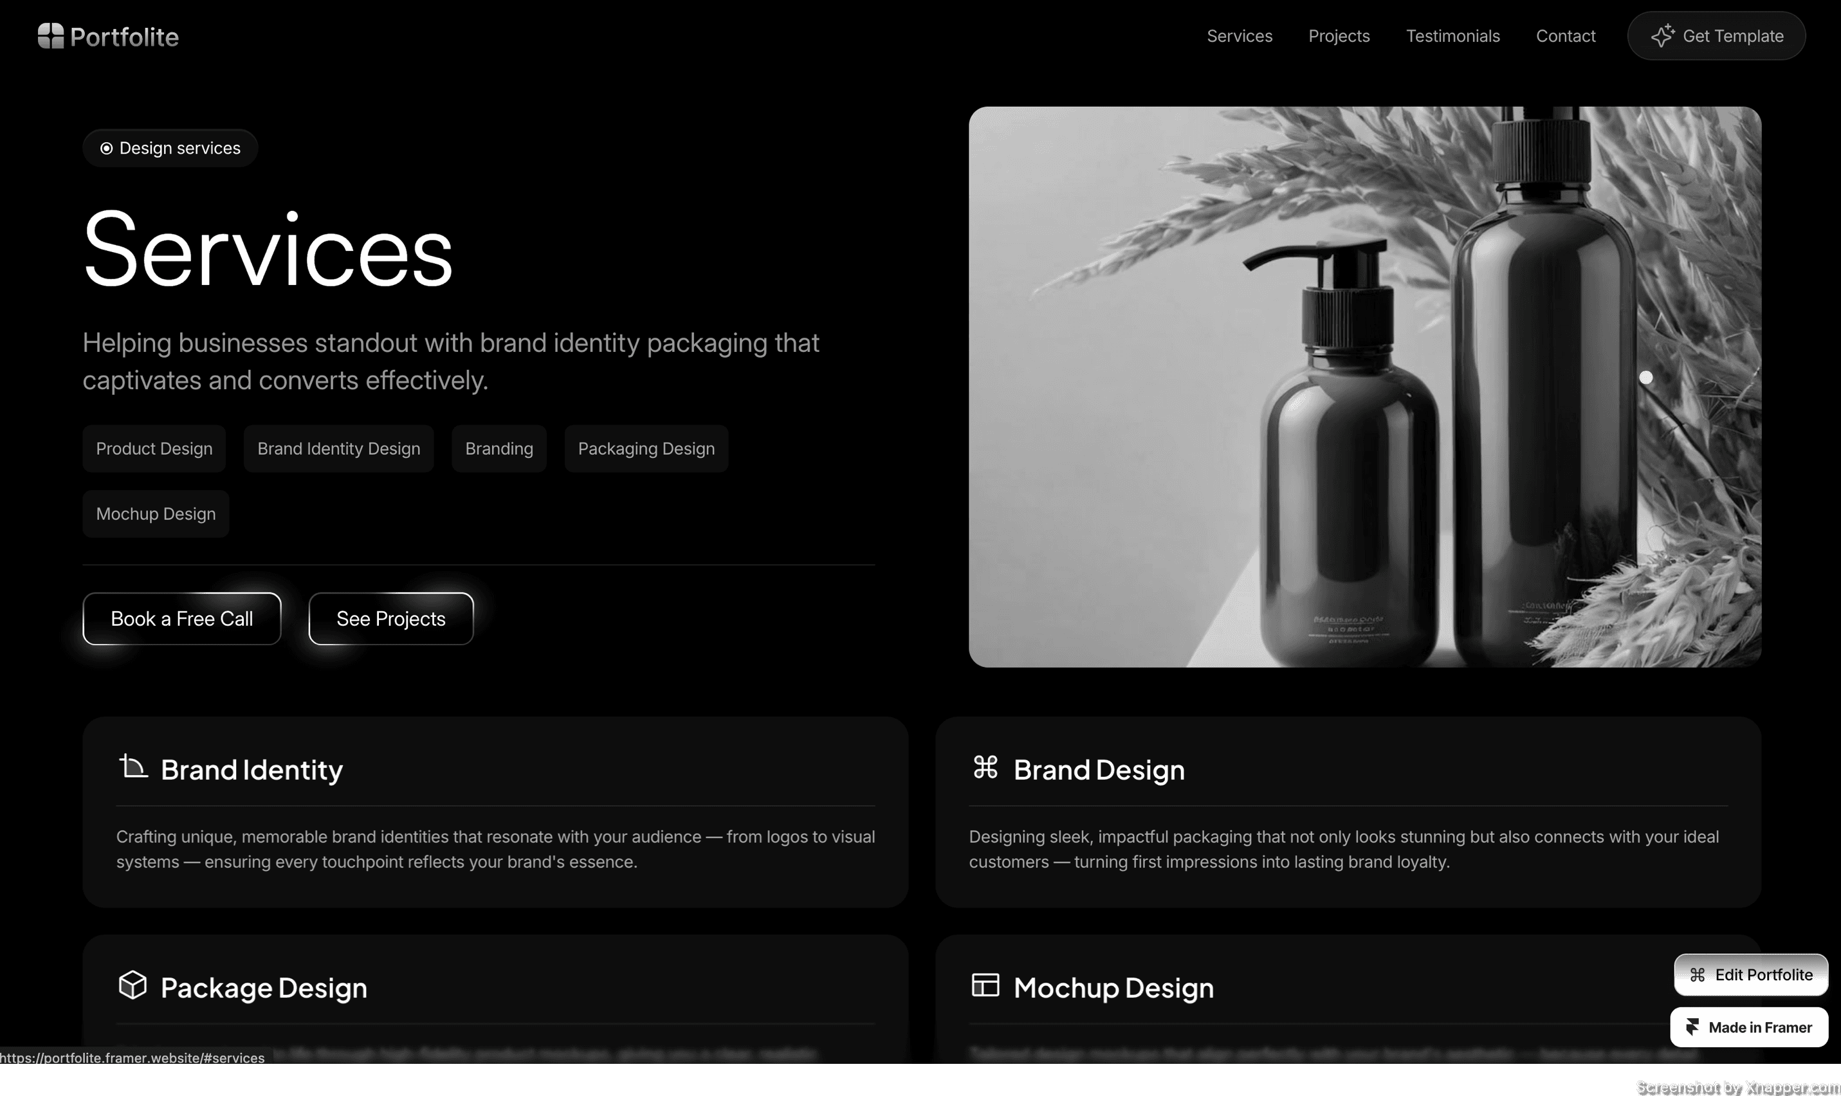This screenshot has height=1096, width=1841.
Task: Open the Services nav item
Action: [x=1239, y=36]
